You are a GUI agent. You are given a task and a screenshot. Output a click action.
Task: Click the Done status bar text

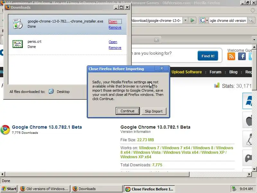point(6,181)
